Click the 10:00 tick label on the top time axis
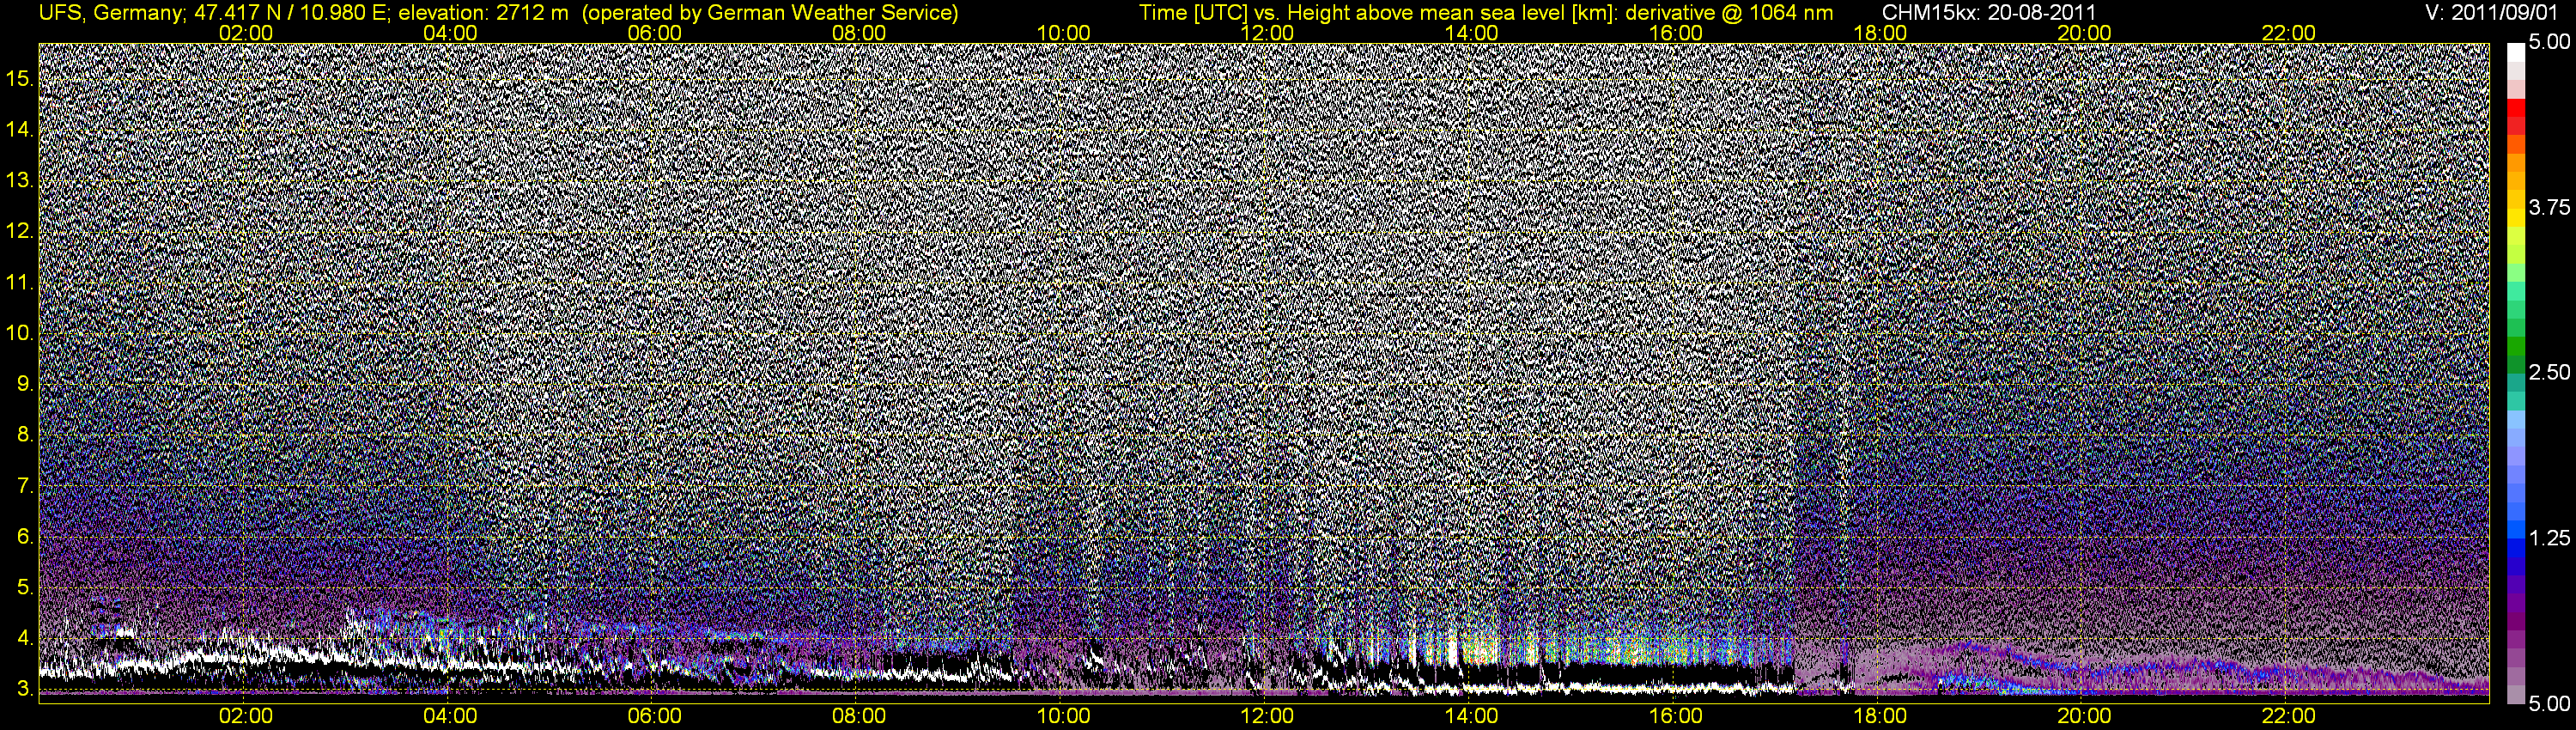Screen dimensions: 2576x730 click(1063, 33)
